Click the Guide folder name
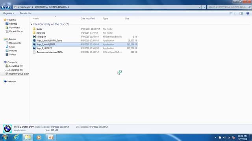This screenshot has width=252, height=141. point(39,29)
